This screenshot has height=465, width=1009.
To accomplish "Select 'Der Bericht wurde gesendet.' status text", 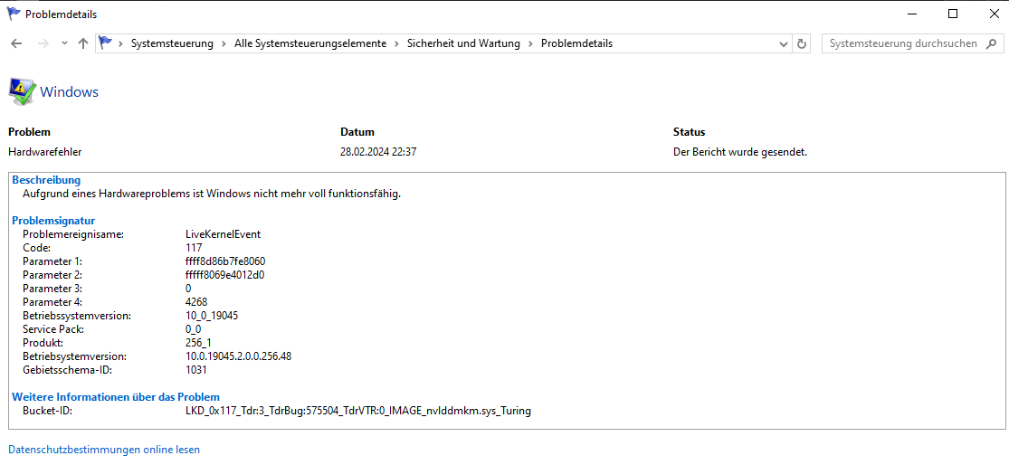I will [740, 152].
